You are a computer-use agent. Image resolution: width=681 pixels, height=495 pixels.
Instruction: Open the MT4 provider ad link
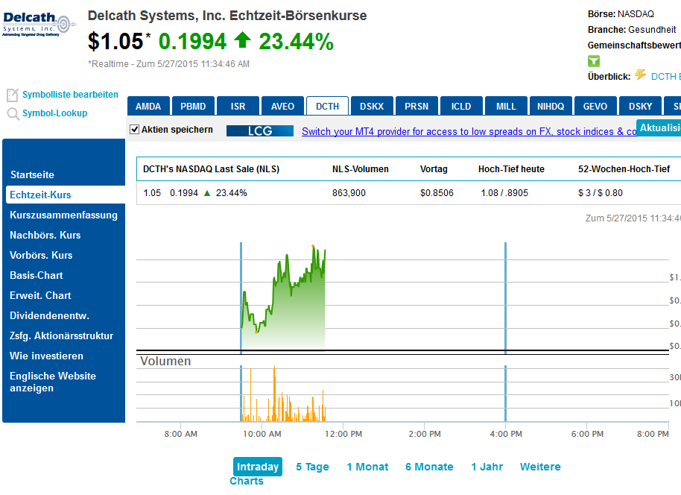468,132
